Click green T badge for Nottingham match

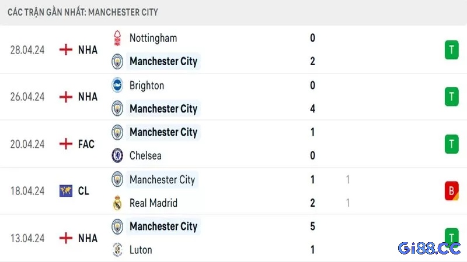(x=451, y=49)
